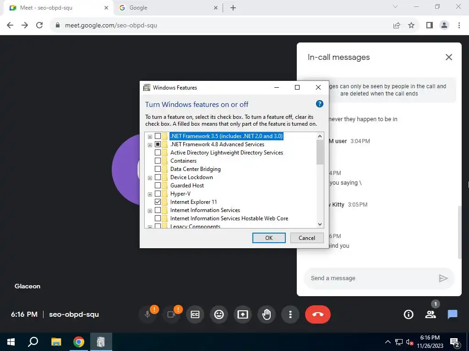Image resolution: width=469 pixels, height=351 pixels.
Task: Open the emoji reactions button
Action: point(219,314)
